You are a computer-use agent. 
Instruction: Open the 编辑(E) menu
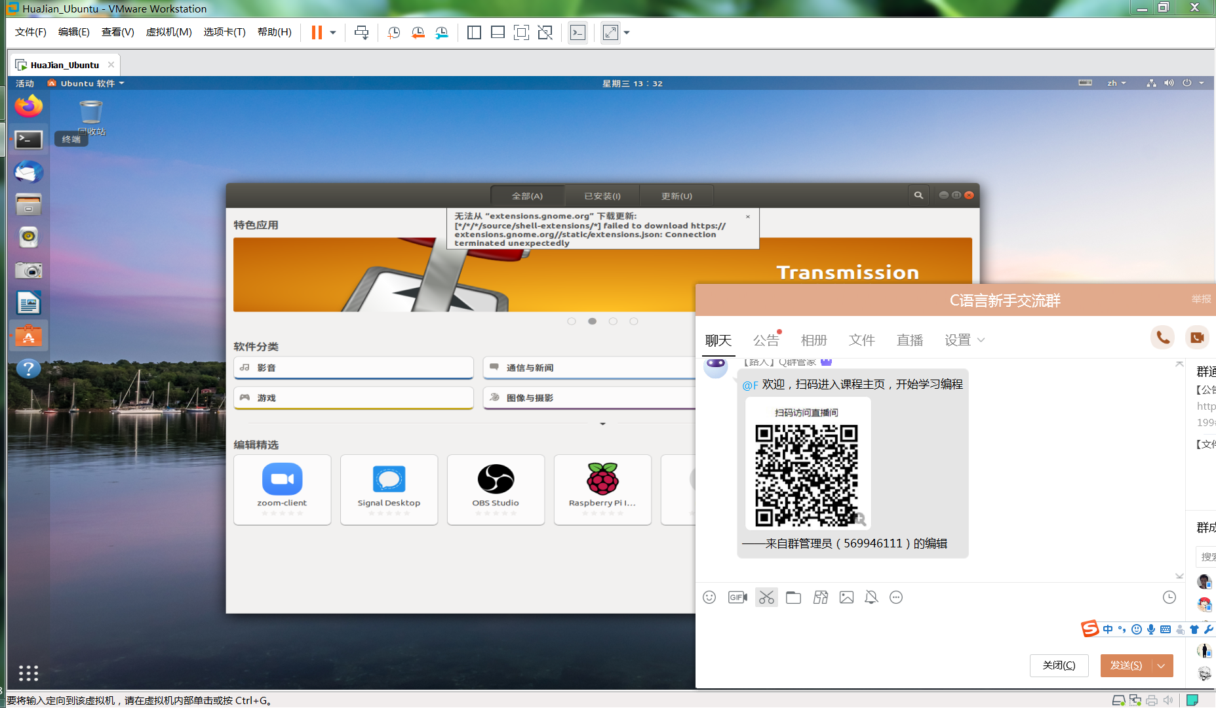pyautogui.click(x=74, y=32)
